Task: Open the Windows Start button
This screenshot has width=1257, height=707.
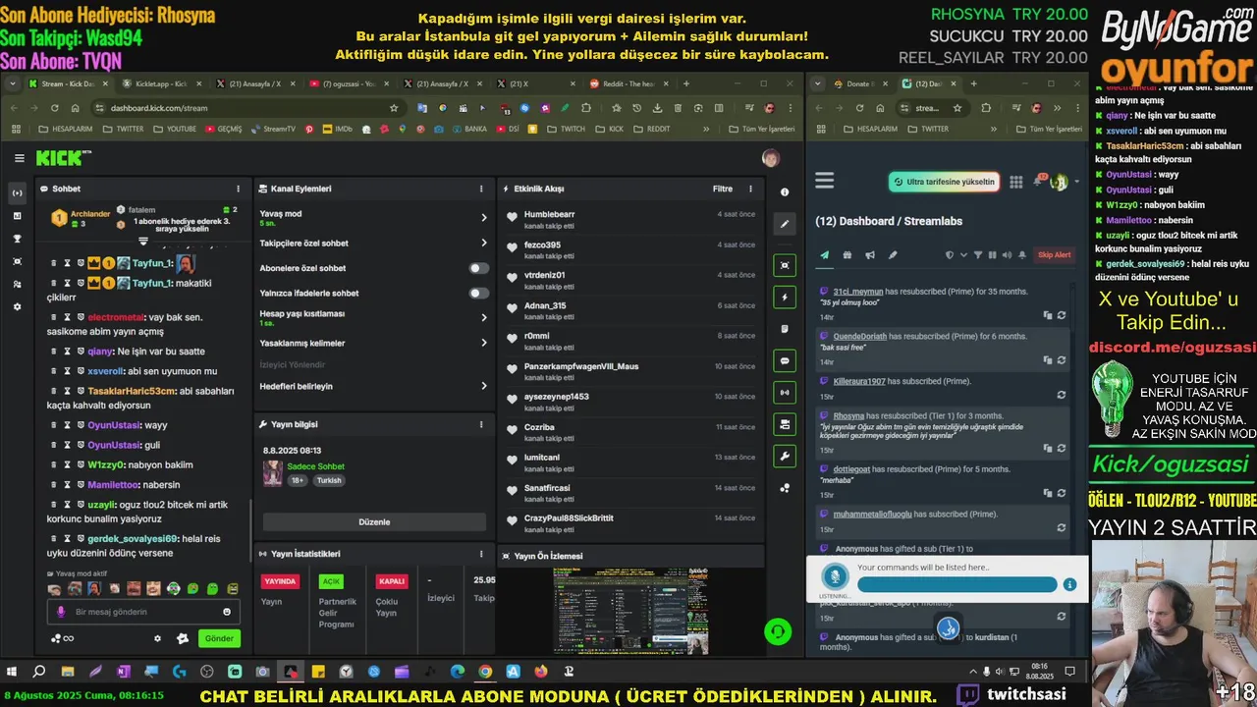Action: pyautogui.click(x=12, y=672)
